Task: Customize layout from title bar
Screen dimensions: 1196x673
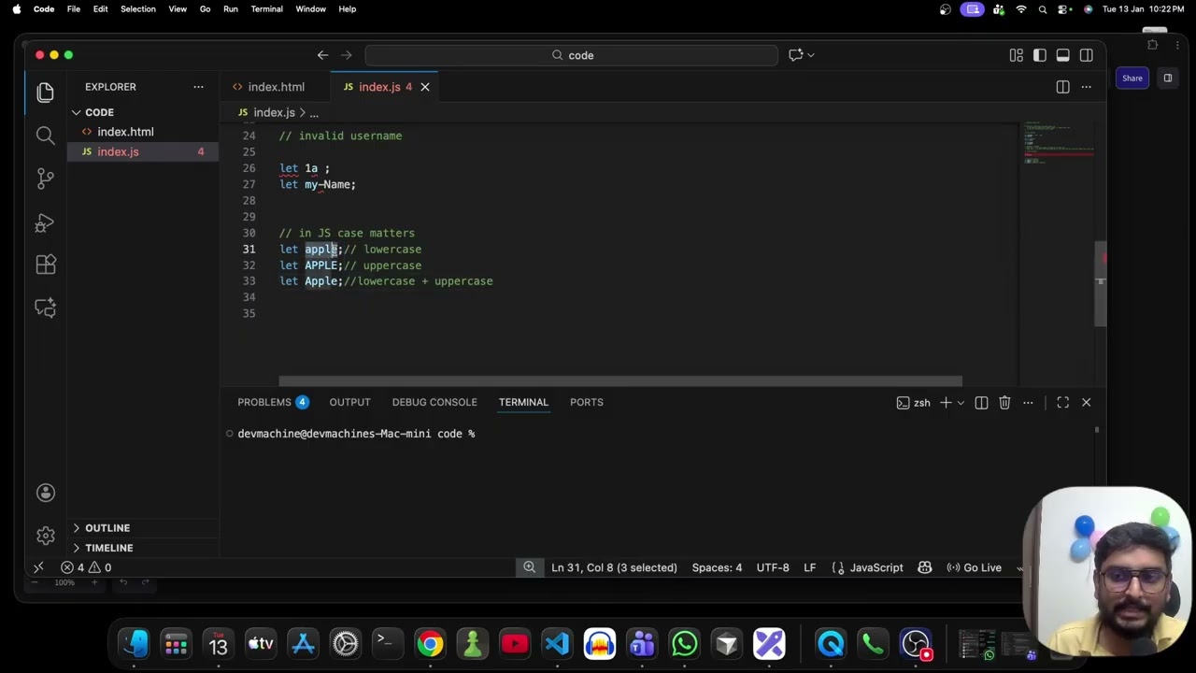Action: click(x=1017, y=55)
